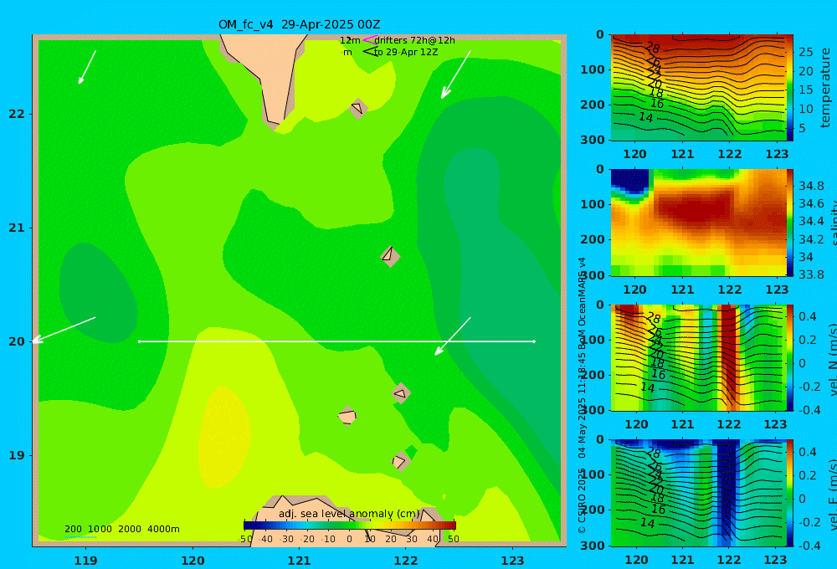Click the 14 contour label in temperature panel

(646, 117)
